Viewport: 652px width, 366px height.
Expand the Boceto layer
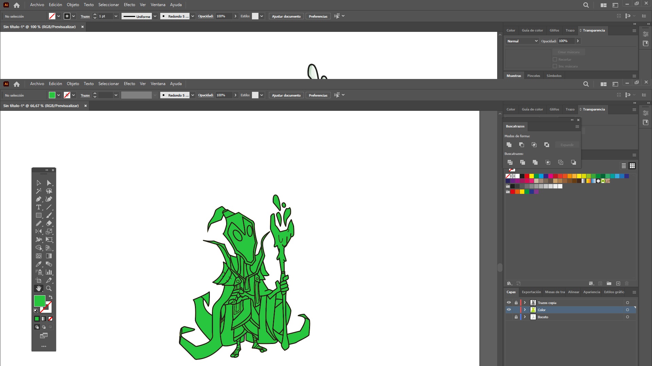(x=525, y=317)
